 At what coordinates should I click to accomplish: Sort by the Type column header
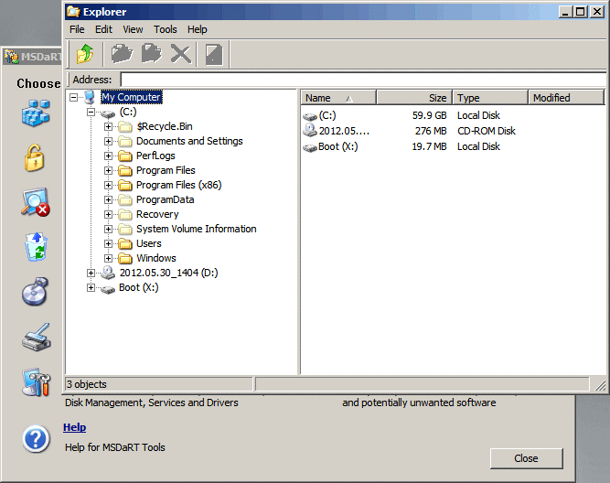point(490,98)
